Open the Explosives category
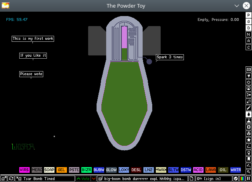 point(248,101)
